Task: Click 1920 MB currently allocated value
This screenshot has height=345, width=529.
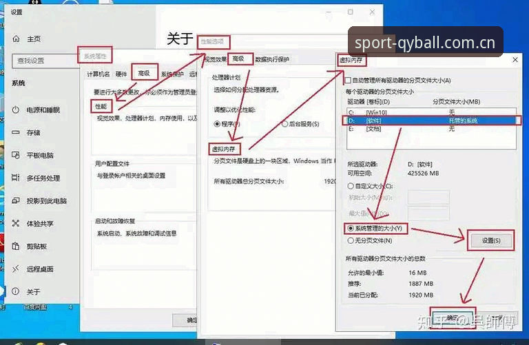Action: [421, 295]
